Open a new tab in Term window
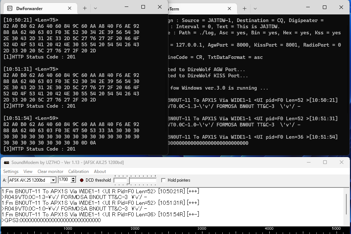 (244, 9)
